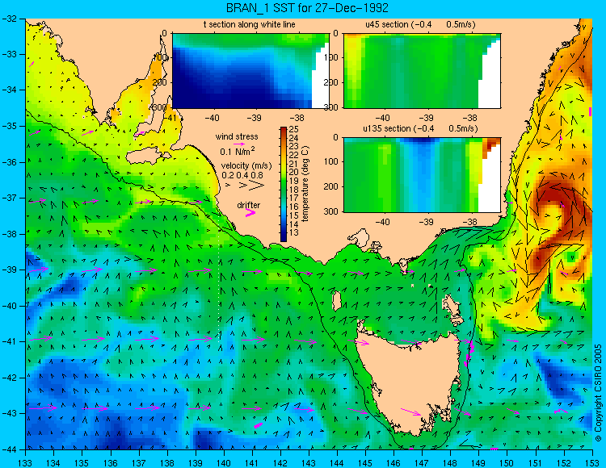Click the black velocity arrowheads legend symbol
The width and height of the screenshot is (606, 468).
[x=246, y=186]
